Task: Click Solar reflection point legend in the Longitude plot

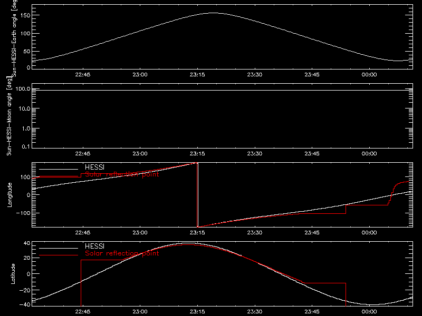Action: 122,174
